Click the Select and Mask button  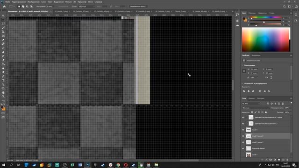(x=138, y=7)
